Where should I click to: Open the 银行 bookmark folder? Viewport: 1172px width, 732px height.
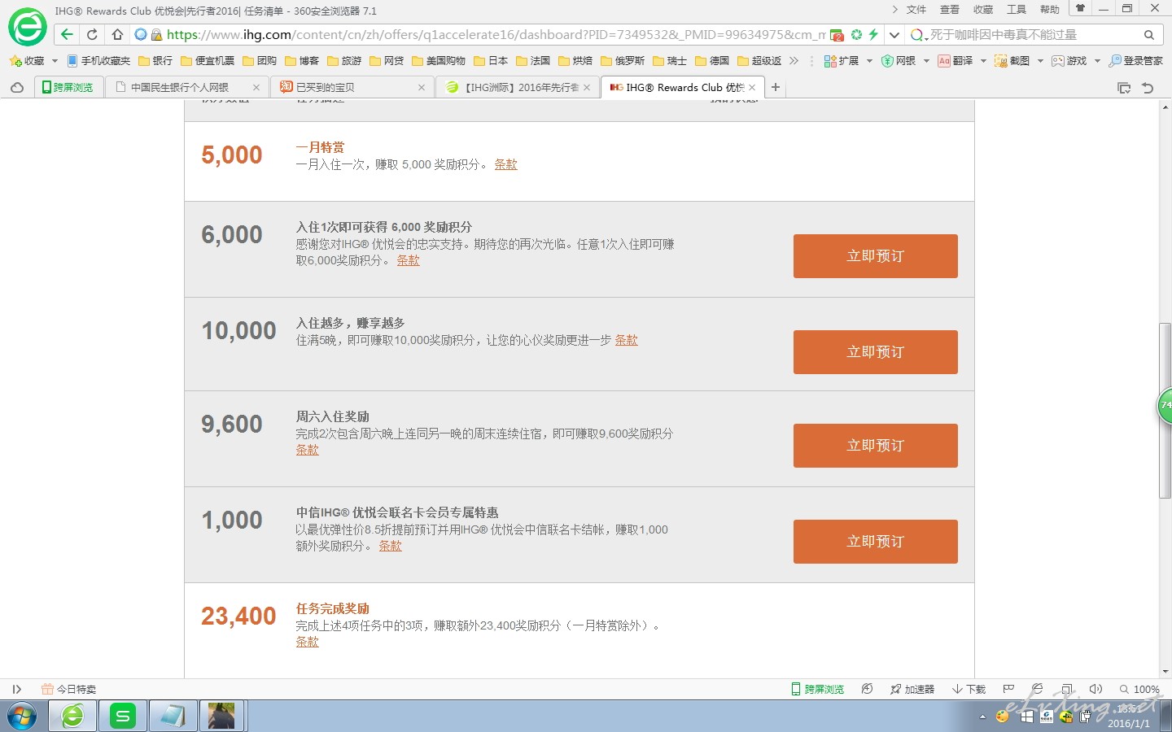(155, 61)
